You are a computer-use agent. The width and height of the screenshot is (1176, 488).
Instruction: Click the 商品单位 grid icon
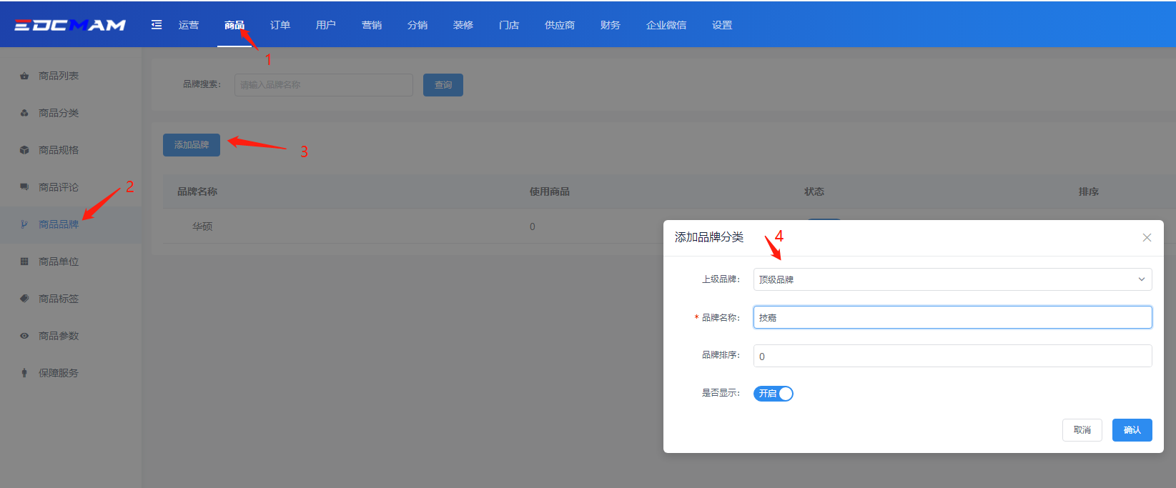pos(24,262)
